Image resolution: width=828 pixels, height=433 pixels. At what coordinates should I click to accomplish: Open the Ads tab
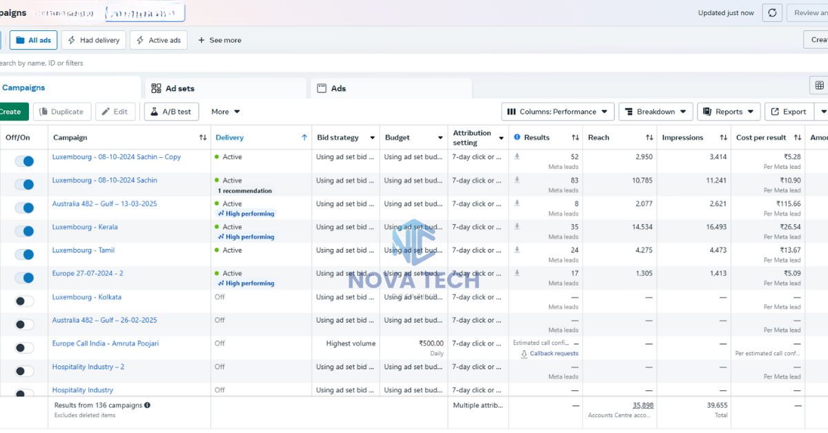pyautogui.click(x=391, y=88)
